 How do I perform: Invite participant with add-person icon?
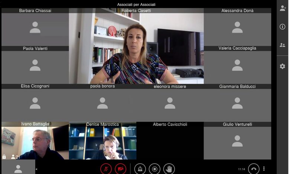[283, 8]
